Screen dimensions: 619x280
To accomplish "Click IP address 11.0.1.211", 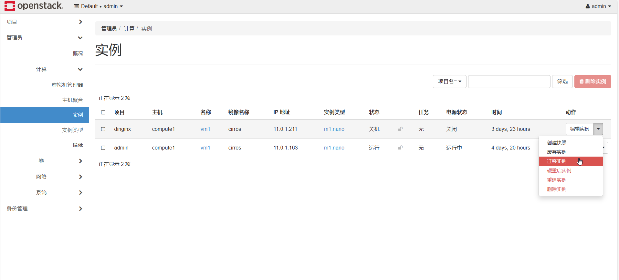I will click(x=285, y=129).
